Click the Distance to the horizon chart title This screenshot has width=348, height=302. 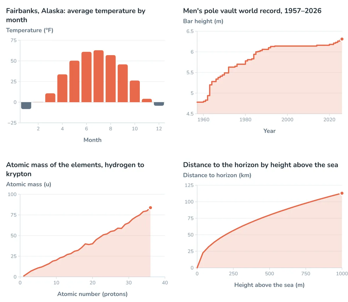tap(261, 165)
